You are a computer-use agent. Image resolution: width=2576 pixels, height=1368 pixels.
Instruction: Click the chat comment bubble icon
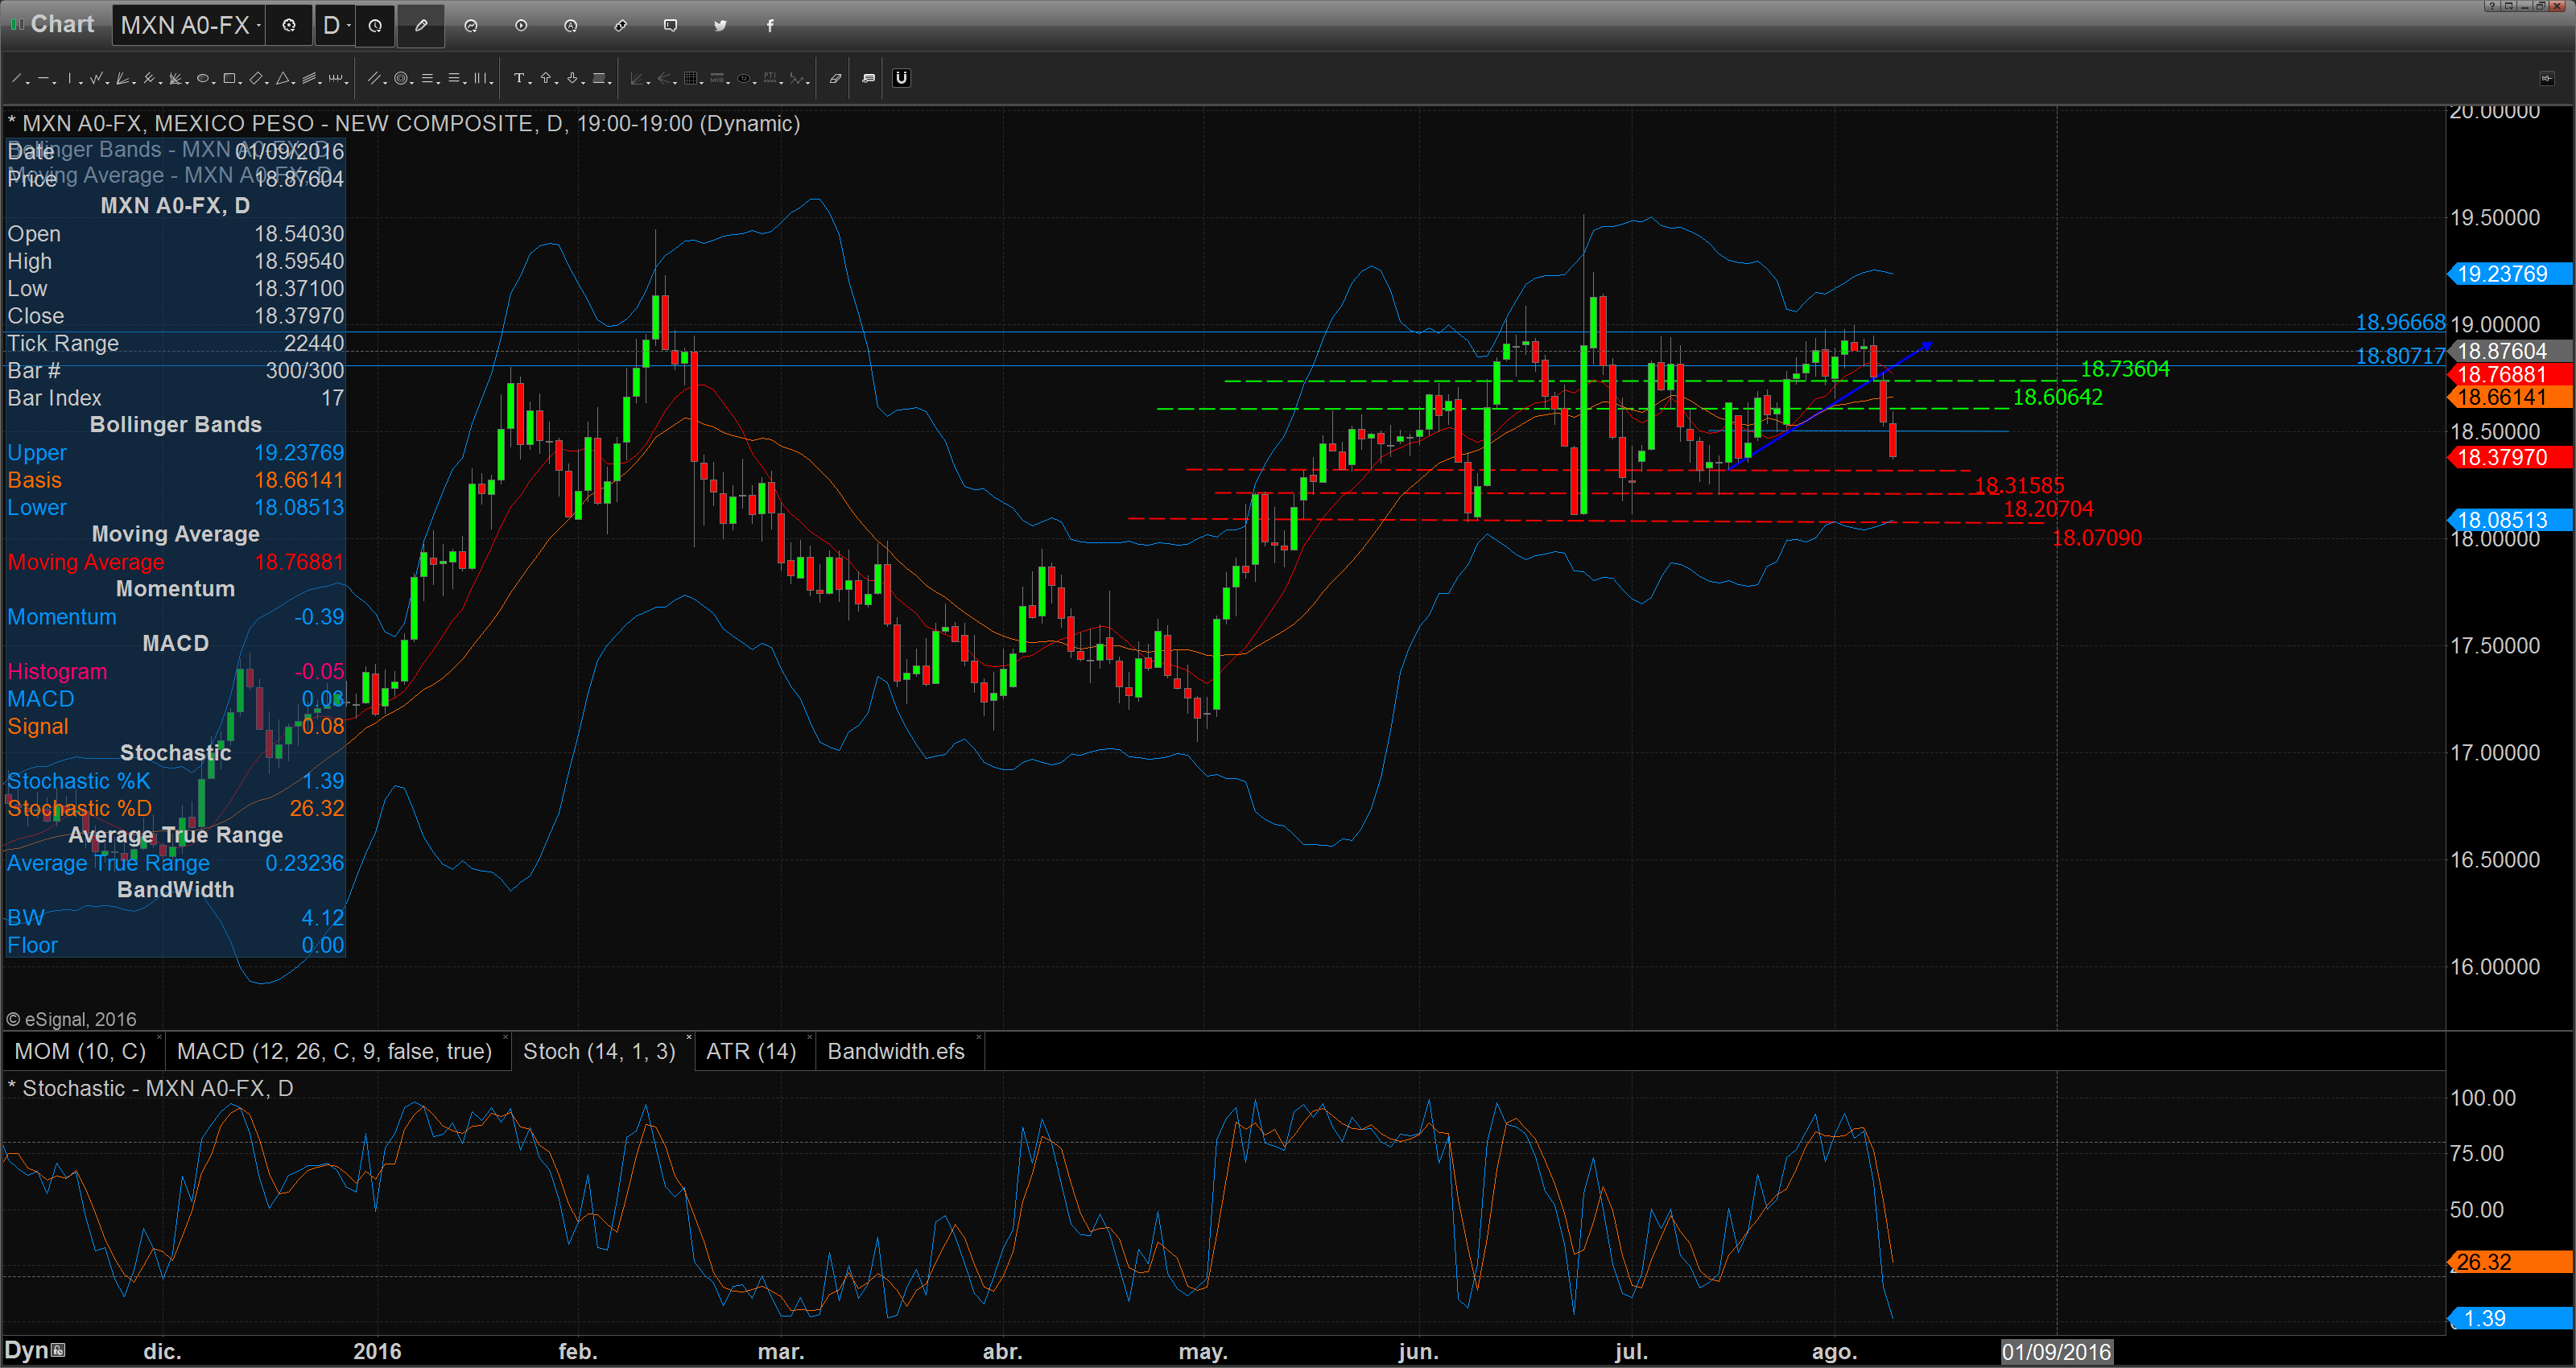tap(671, 25)
